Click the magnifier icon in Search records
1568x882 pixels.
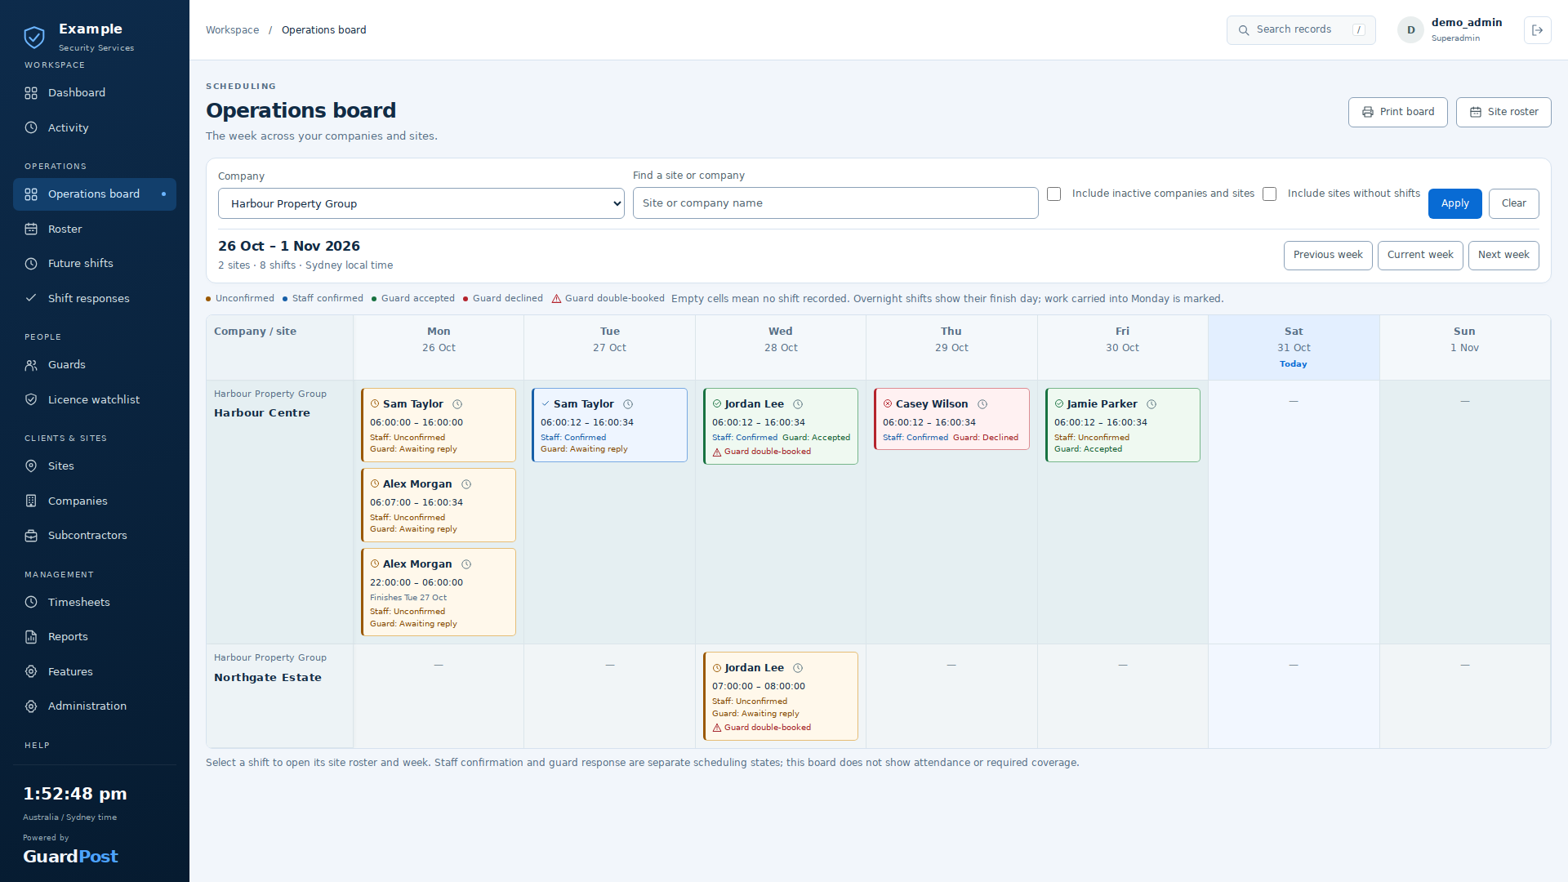click(x=1244, y=30)
